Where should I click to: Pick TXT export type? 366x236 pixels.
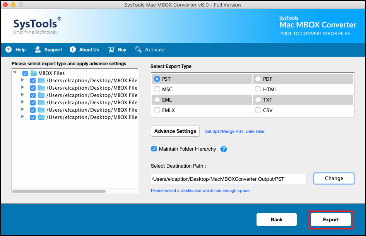[258, 100]
